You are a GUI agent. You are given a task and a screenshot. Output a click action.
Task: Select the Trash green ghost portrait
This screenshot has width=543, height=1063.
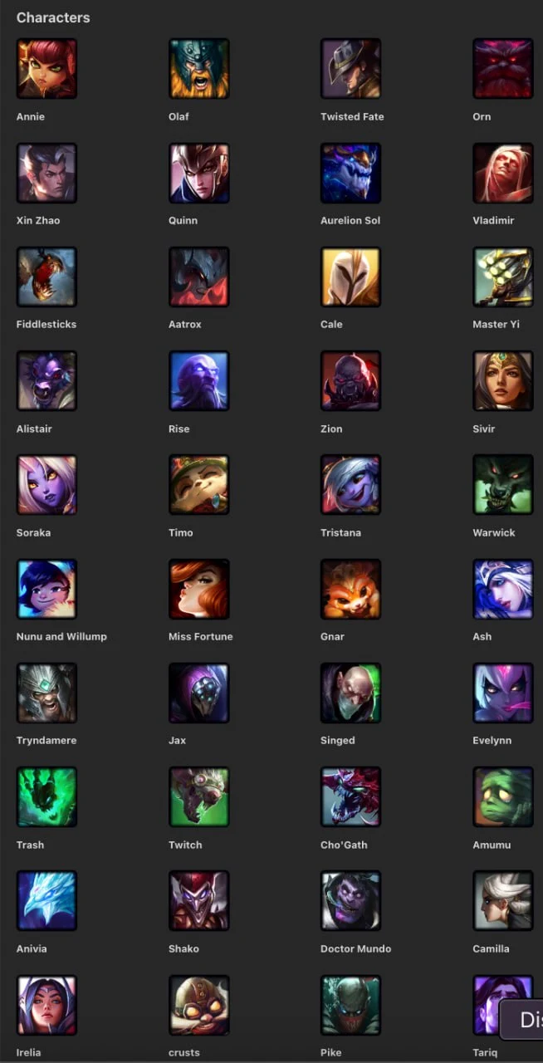click(x=46, y=797)
